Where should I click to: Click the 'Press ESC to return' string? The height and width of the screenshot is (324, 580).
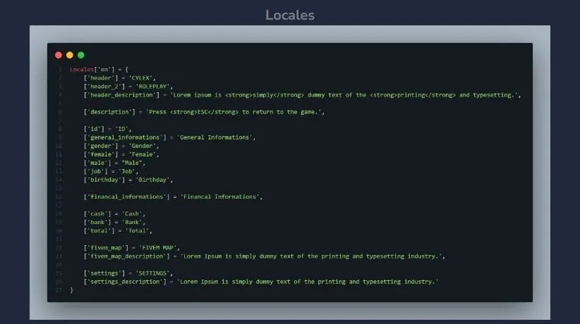[234, 112]
